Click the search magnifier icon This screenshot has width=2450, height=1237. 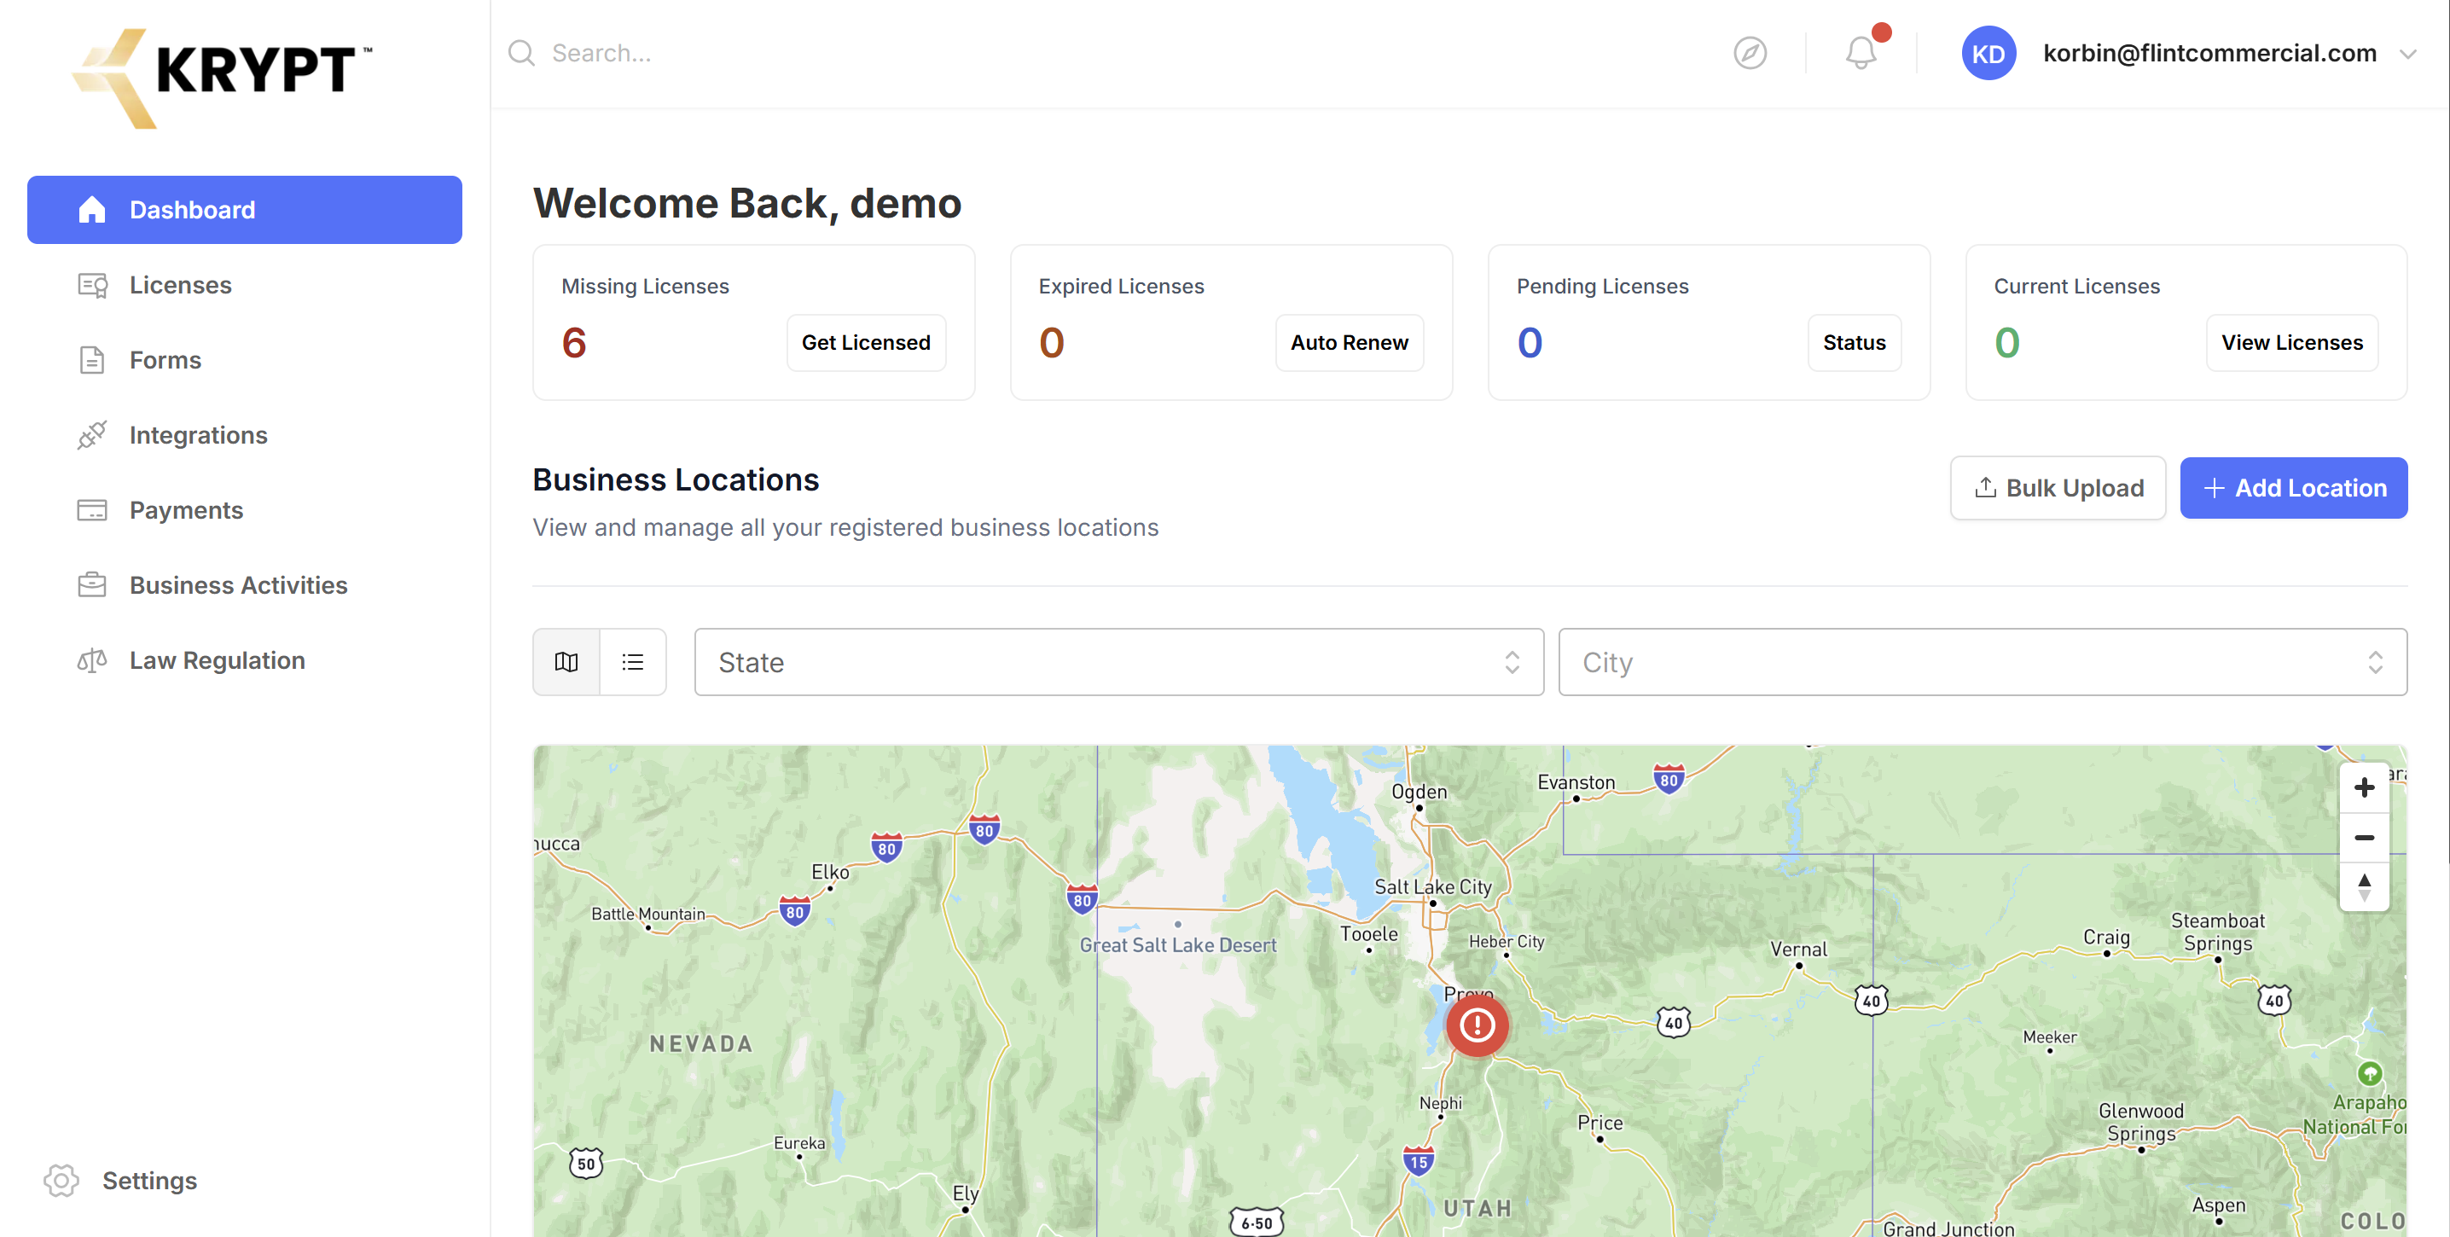(x=521, y=53)
